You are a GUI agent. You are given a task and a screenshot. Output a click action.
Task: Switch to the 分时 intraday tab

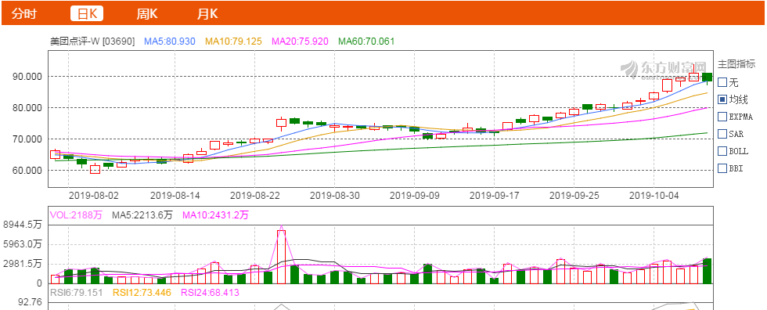tap(24, 13)
